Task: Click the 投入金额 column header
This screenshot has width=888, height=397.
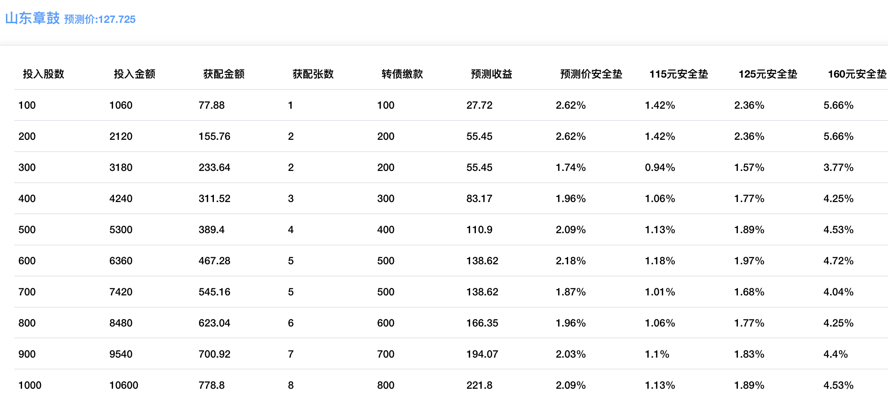Action: point(134,74)
